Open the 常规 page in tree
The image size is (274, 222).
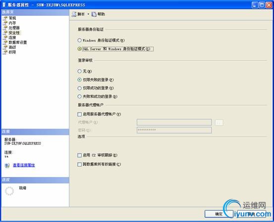click(12, 18)
